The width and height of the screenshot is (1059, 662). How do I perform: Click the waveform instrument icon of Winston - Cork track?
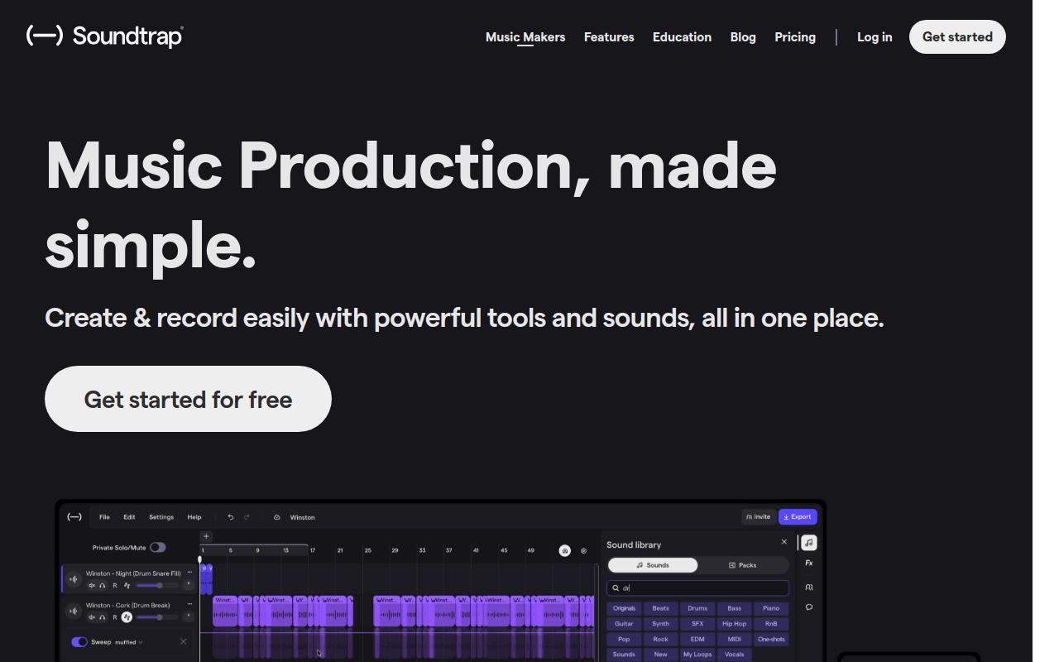coord(74,611)
